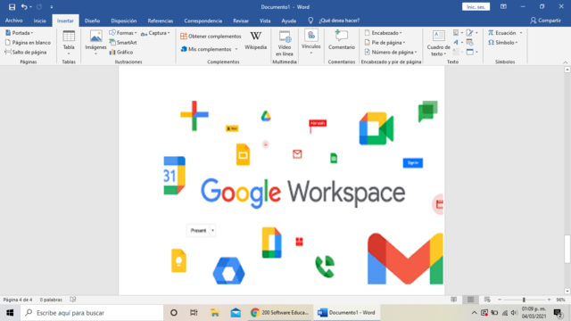Click the Object icon in Texto group
The height and width of the screenshot is (321, 571).
(x=470, y=52)
